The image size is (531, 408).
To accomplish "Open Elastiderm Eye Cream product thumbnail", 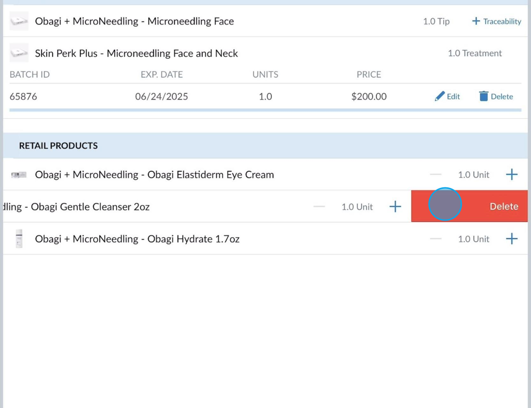I will [19, 175].
